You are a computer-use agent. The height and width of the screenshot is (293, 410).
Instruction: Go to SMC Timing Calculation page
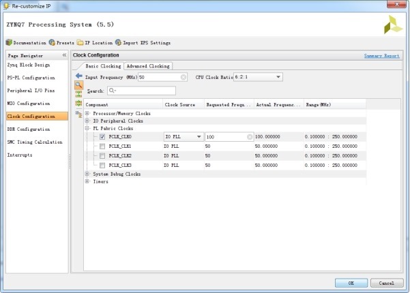tap(35, 142)
